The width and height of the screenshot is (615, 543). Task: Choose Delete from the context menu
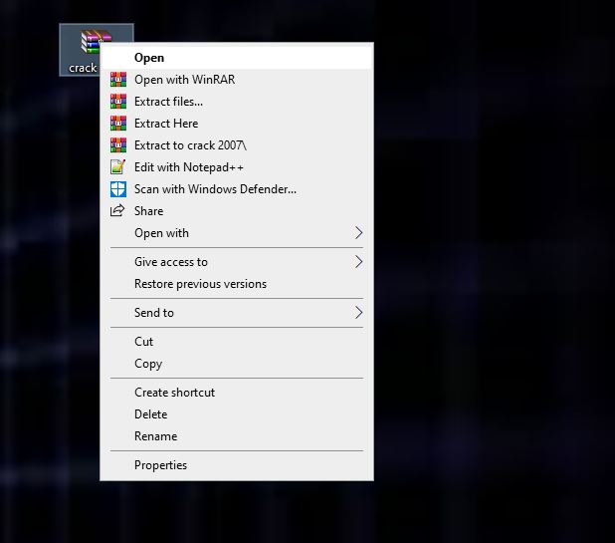point(237,414)
